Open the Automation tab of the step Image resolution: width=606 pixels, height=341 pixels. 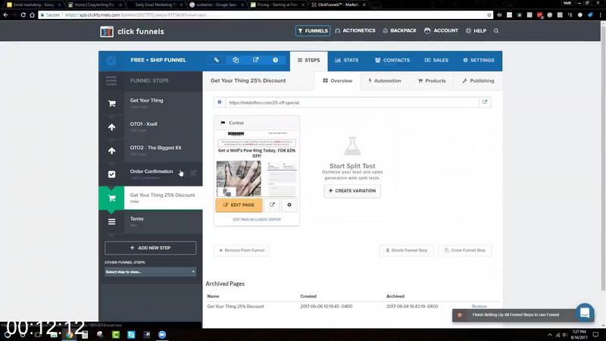385,81
